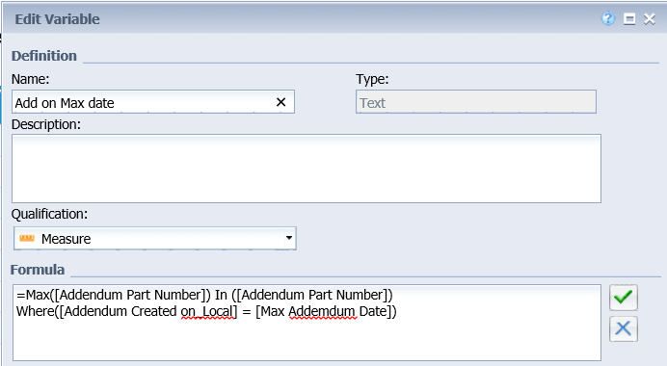Maximize the Edit Variable dialog
Viewport: 667px width, 366px height.
tap(629, 18)
